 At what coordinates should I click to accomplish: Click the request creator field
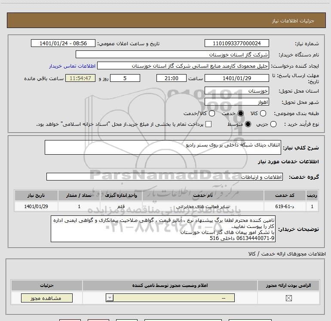pyautogui.click(x=183, y=66)
